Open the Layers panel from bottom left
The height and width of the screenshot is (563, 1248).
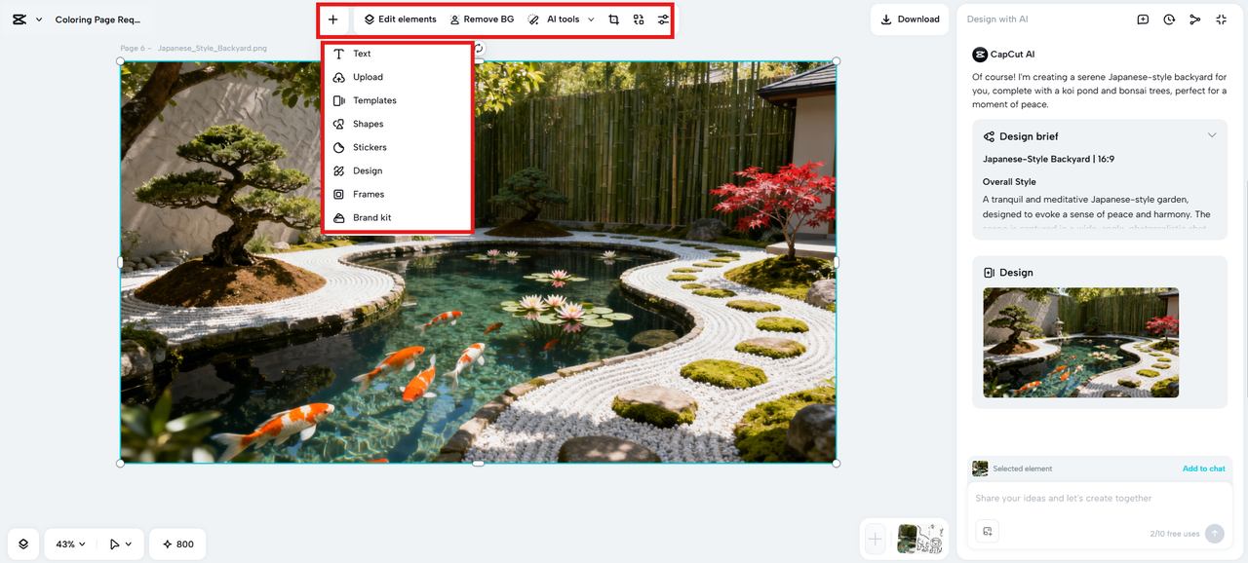[22, 544]
